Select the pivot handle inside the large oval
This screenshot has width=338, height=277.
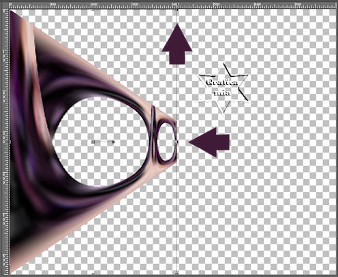tap(103, 142)
